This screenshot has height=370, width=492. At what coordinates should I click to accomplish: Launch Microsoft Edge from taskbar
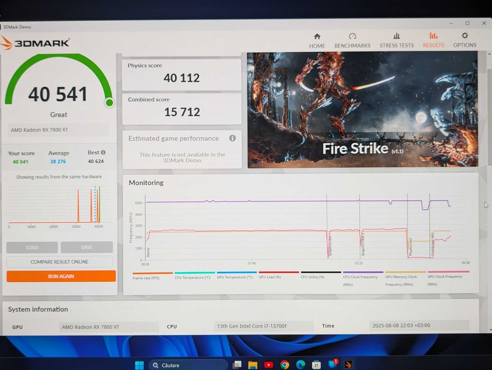pos(301,365)
